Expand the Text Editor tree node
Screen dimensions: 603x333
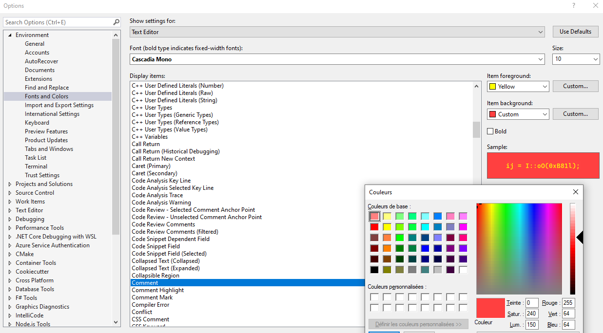click(10, 210)
